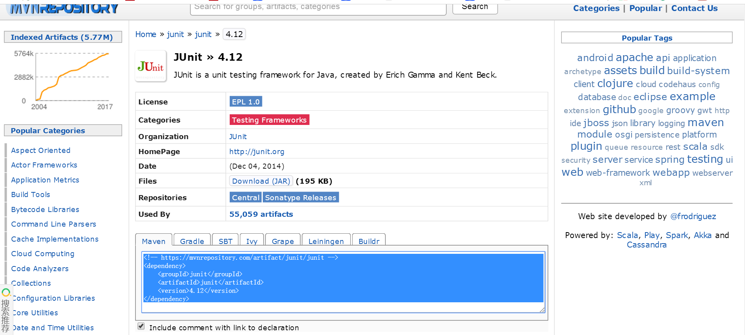Image resolution: width=745 pixels, height=335 pixels.
Task: Switch to the Maven tab
Action: [154, 241]
